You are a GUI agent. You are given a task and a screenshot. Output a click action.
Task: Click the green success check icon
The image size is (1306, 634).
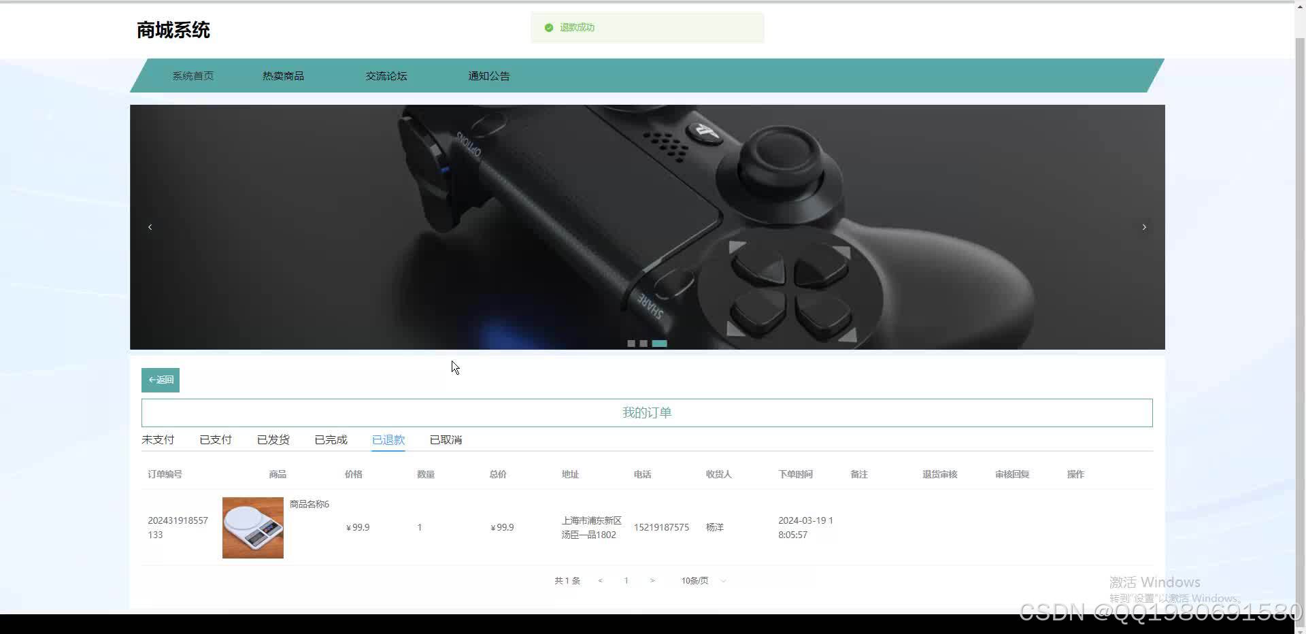pyautogui.click(x=549, y=28)
